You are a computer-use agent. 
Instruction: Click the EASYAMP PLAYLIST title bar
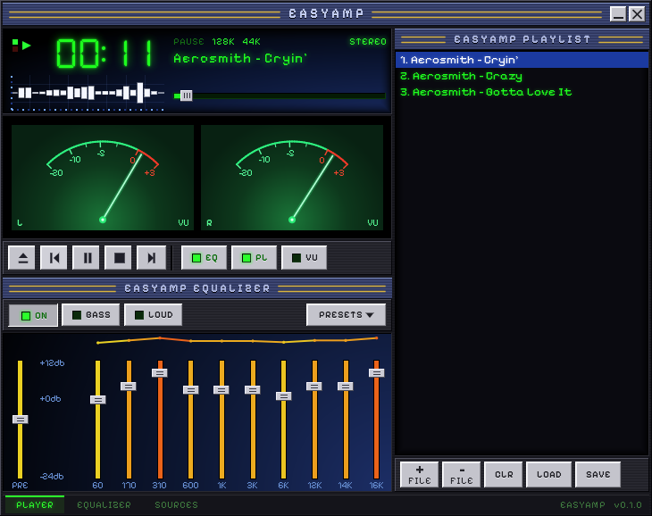(522, 39)
